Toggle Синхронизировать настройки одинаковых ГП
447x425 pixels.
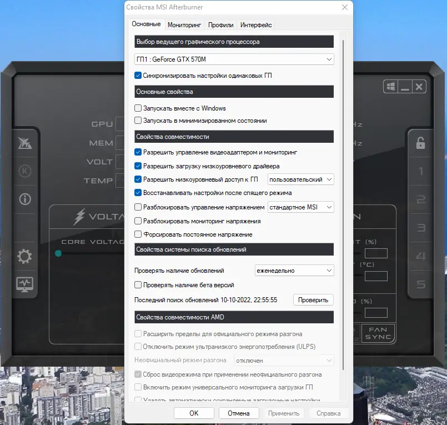coord(138,76)
